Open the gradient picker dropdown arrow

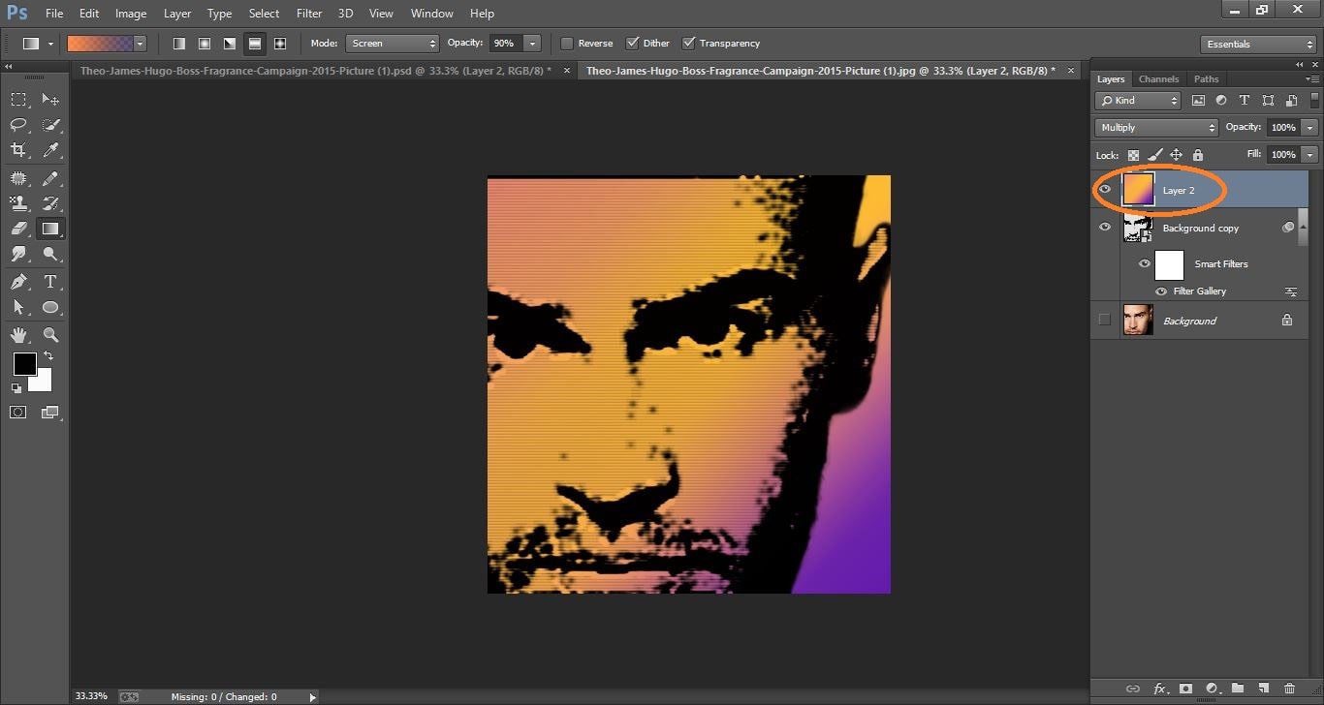[x=139, y=43]
